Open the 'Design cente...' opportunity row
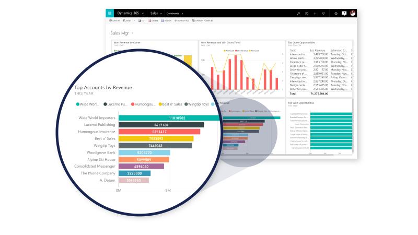 [x=321, y=85]
